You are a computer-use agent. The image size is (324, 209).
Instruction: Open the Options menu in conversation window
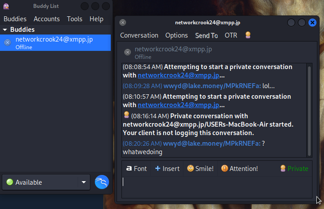(177, 35)
